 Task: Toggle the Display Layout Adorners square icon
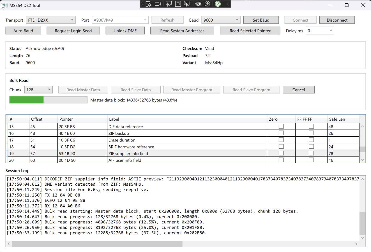(178, 4)
